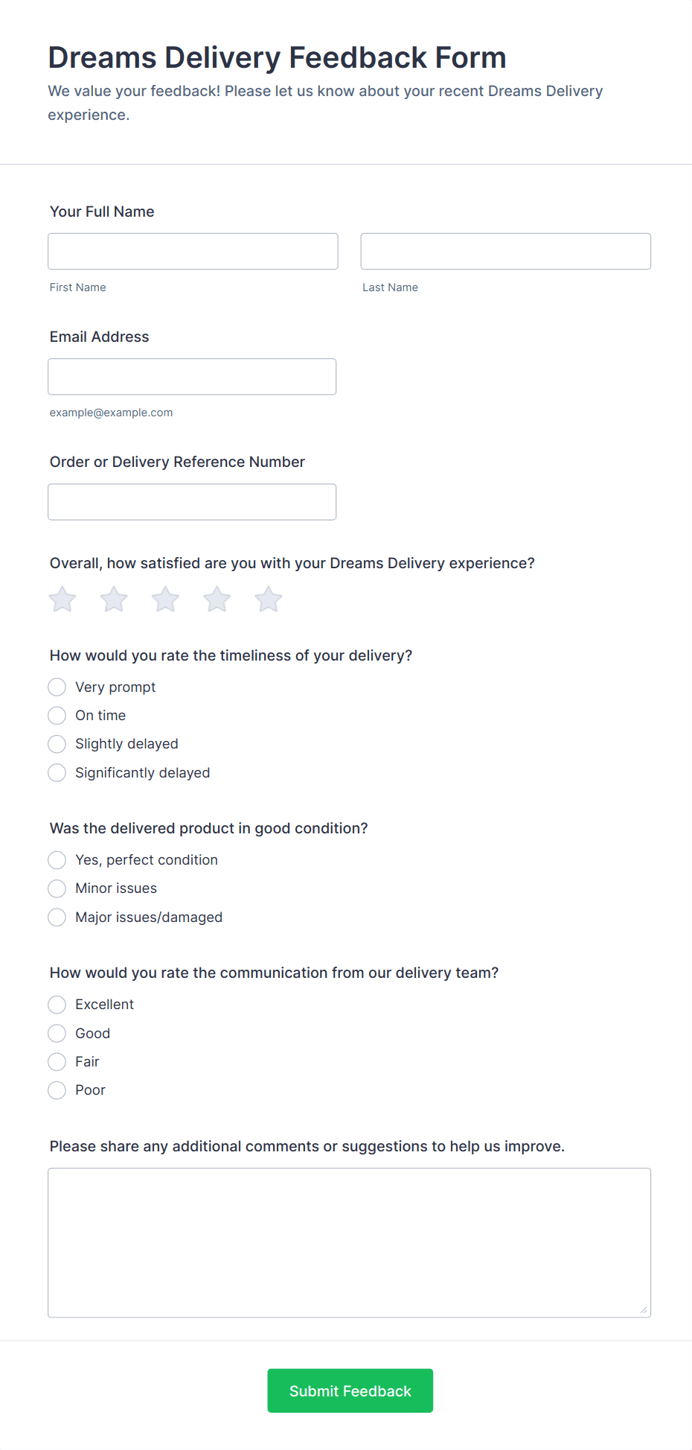Screen dimensions: 692x1450
Task: Select the second star rating
Action: pyautogui.click(x=114, y=600)
